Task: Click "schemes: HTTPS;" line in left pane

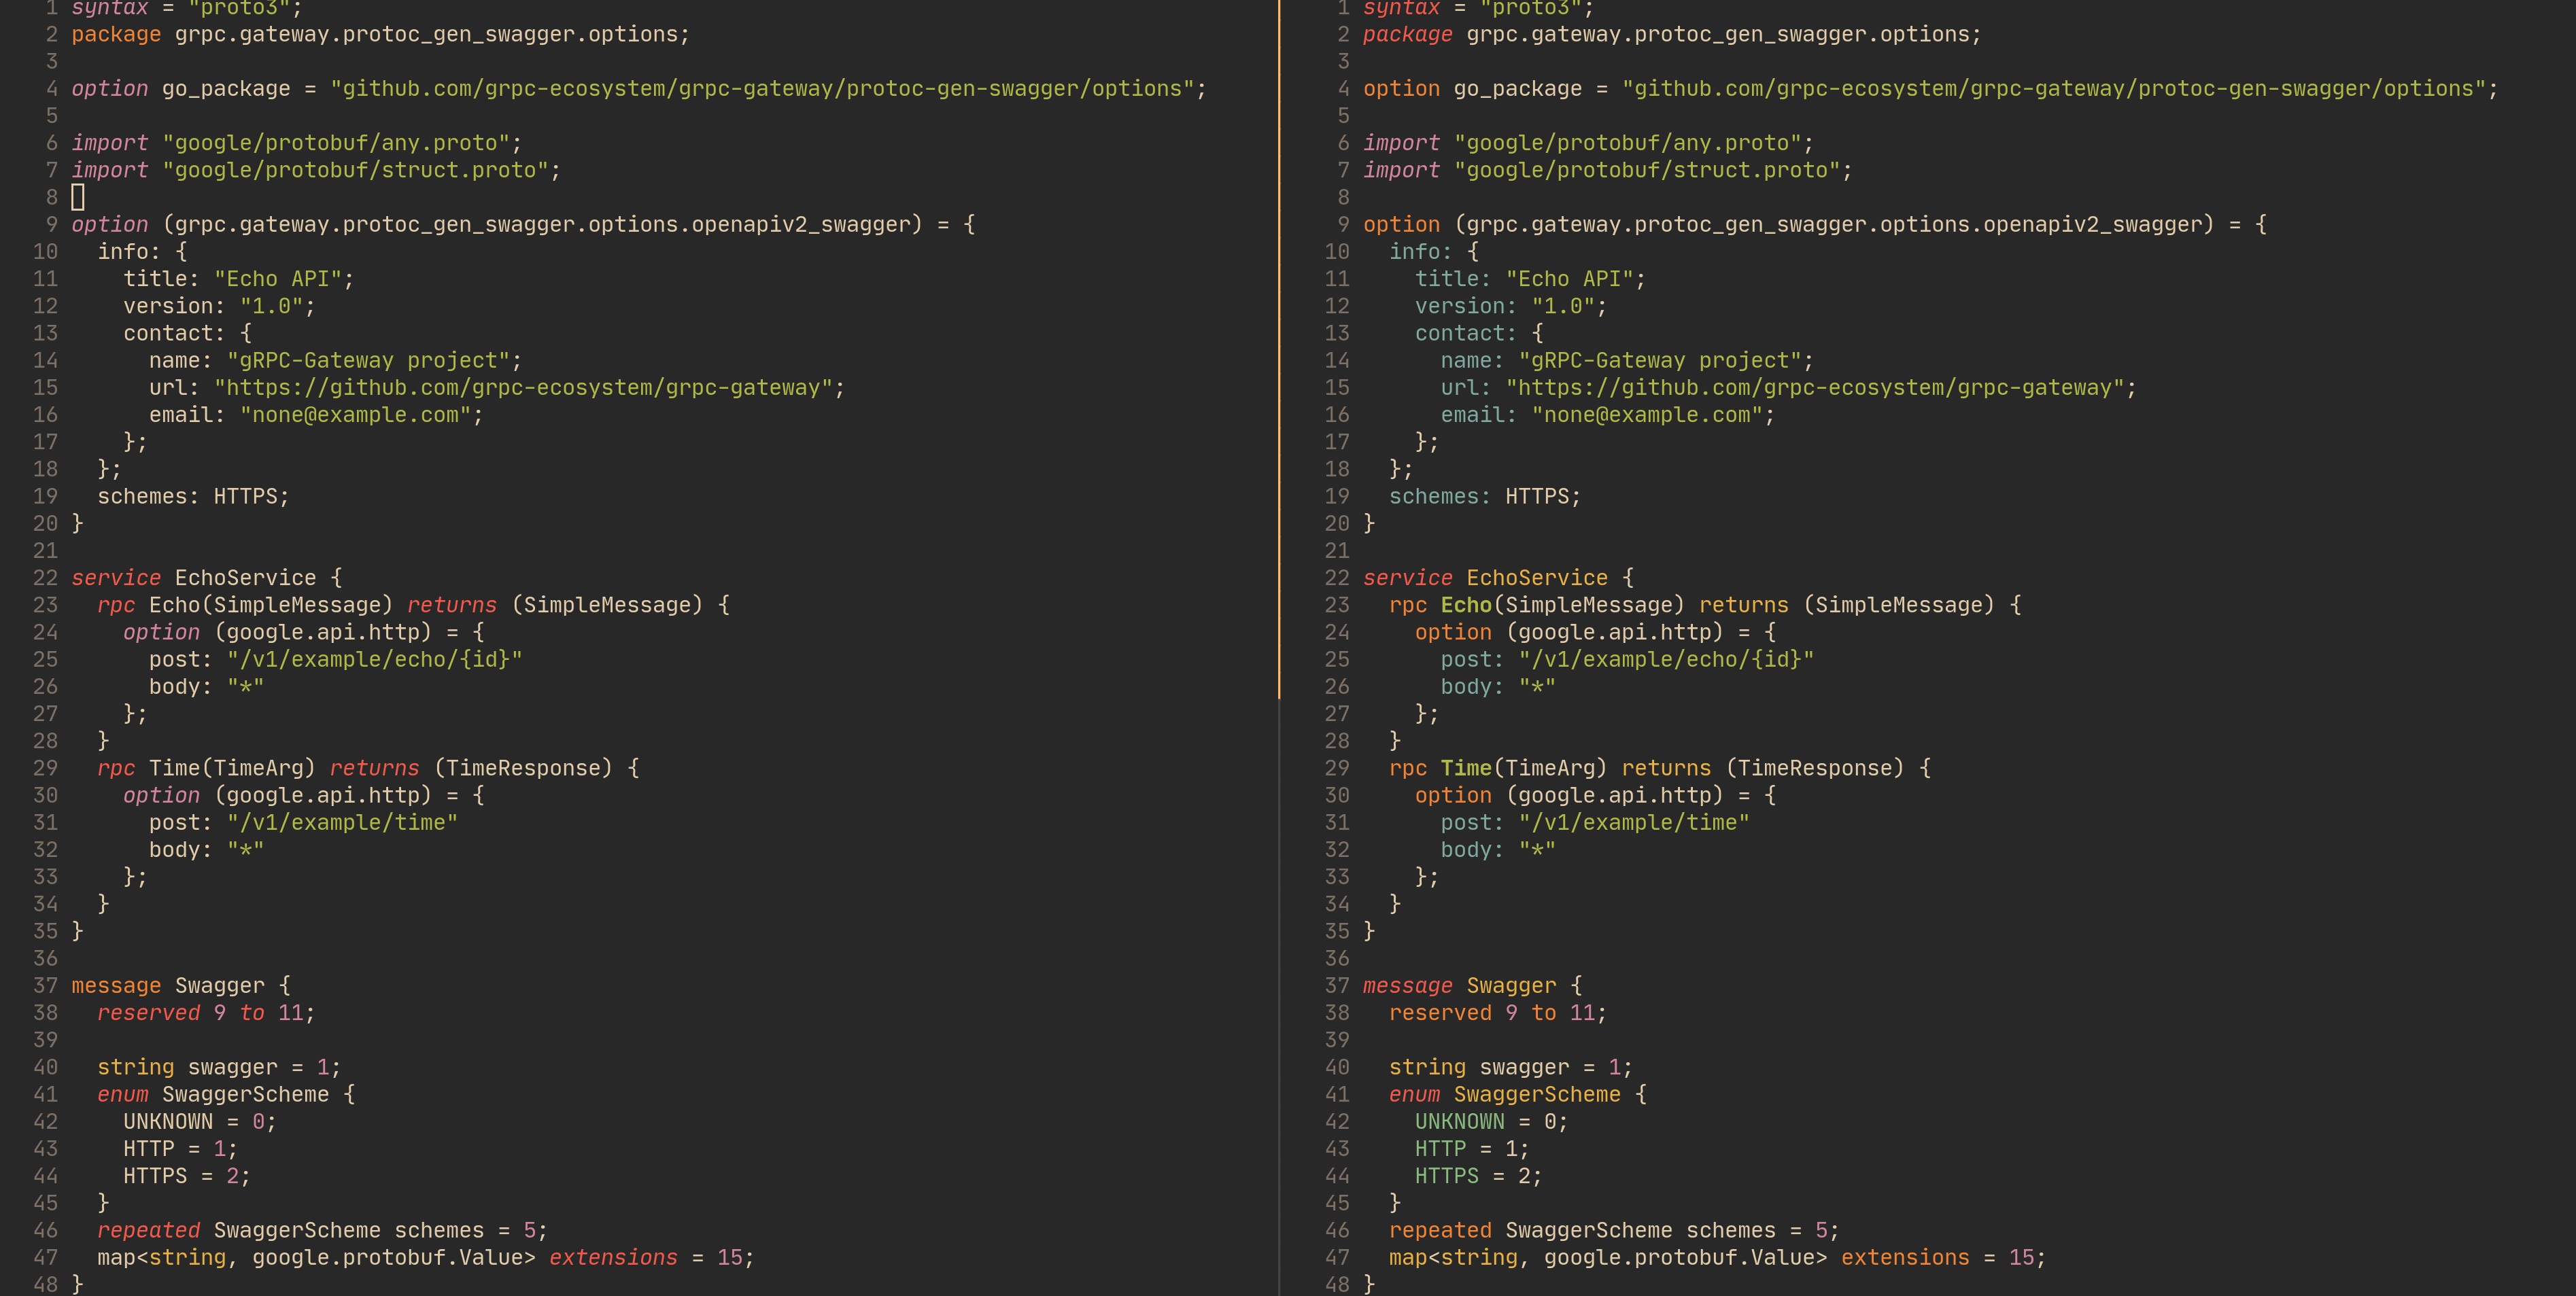Action: click(x=193, y=497)
